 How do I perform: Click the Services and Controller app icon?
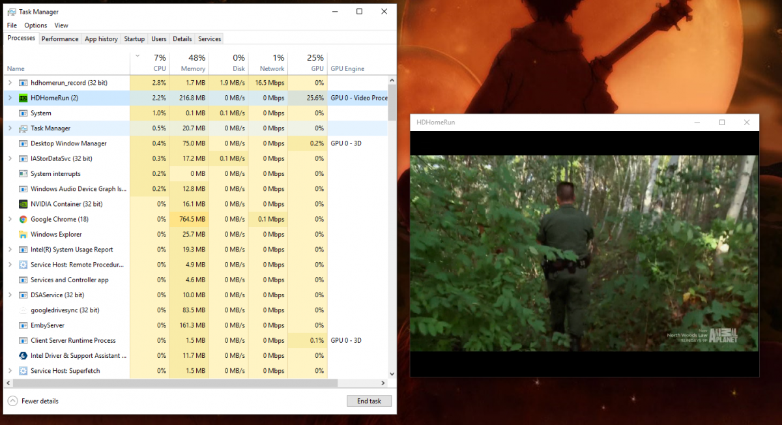click(x=23, y=280)
